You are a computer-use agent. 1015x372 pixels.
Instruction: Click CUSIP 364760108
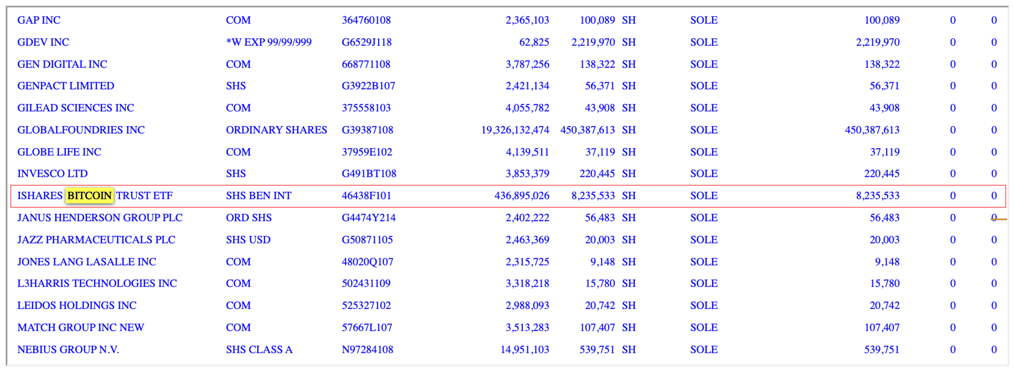pos(366,20)
